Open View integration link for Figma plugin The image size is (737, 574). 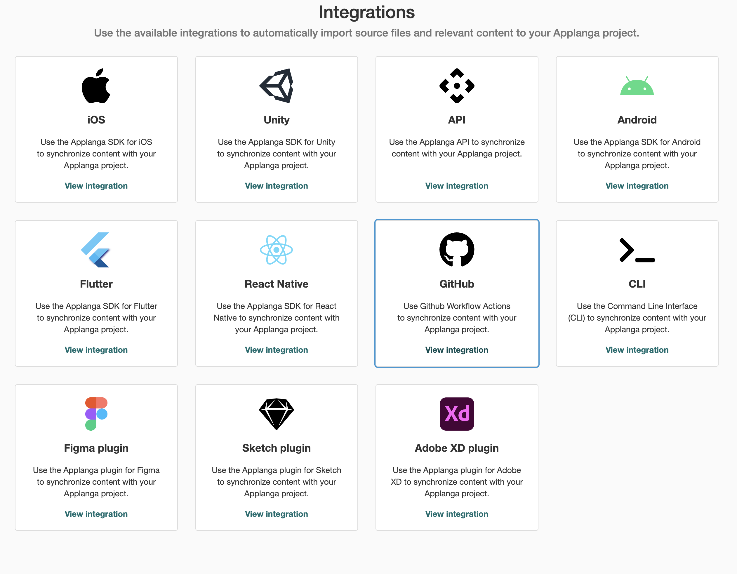pyautogui.click(x=96, y=514)
